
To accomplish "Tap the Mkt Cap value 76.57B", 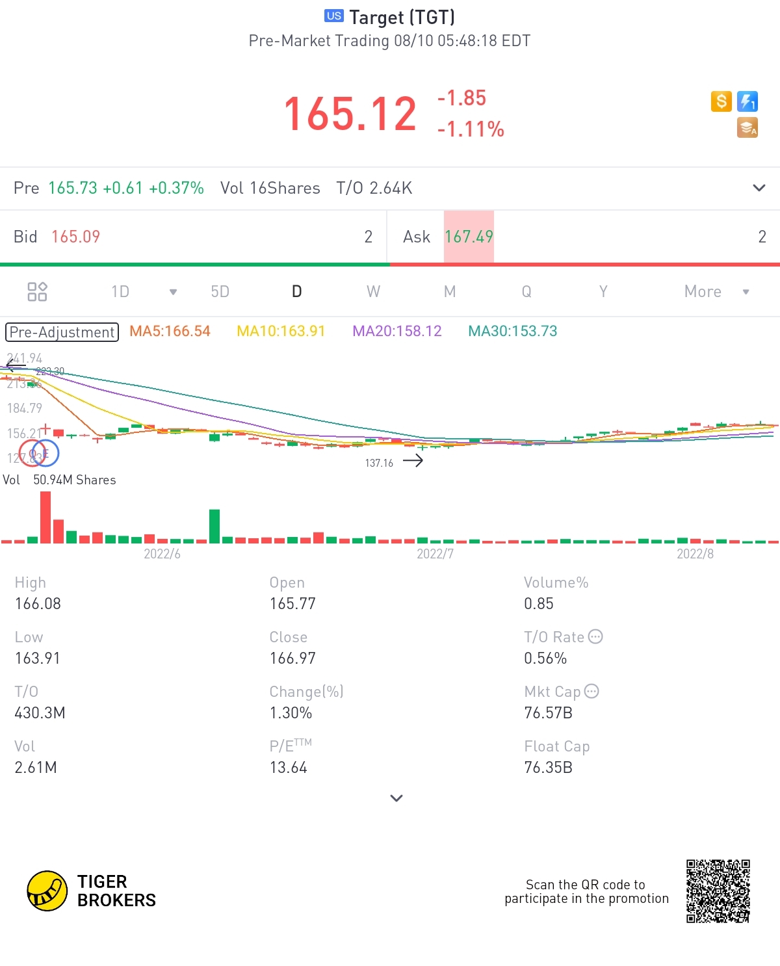I will pyautogui.click(x=548, y=713).
